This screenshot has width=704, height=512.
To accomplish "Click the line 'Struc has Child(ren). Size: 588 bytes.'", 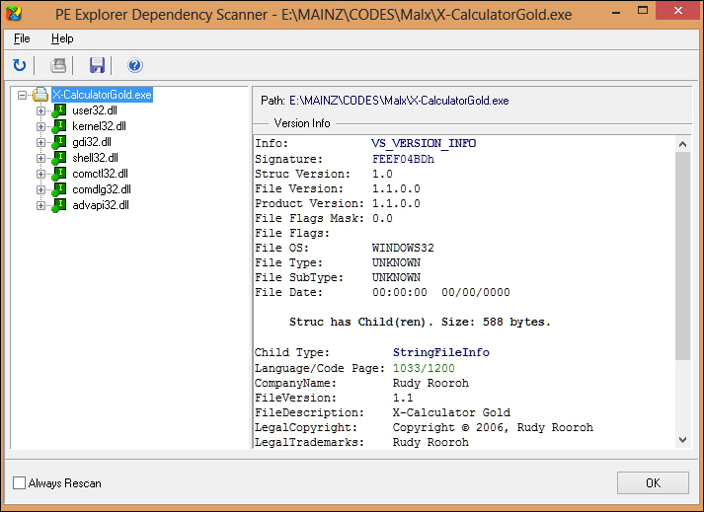I will 420,323.
